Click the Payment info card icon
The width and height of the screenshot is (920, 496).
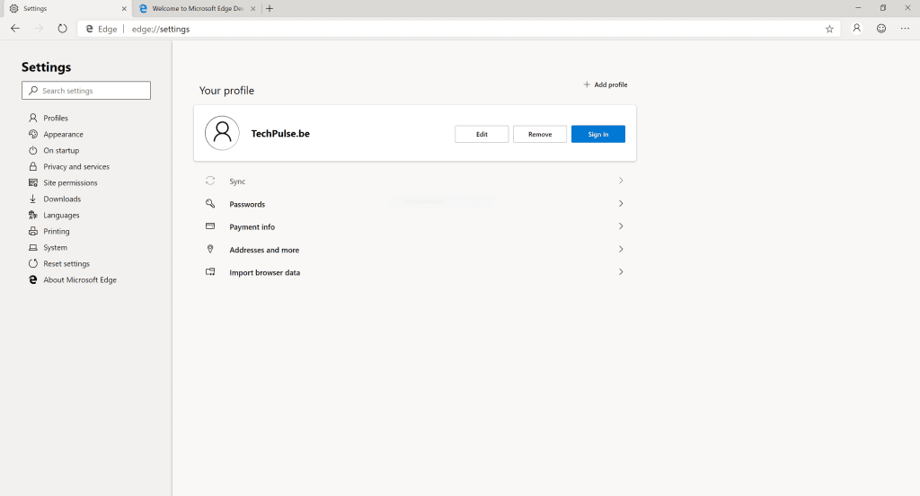(x=210, y=226)
